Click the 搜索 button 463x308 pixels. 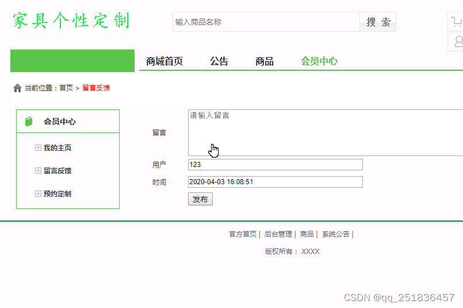pyautogui.click(x=378, y=22)
